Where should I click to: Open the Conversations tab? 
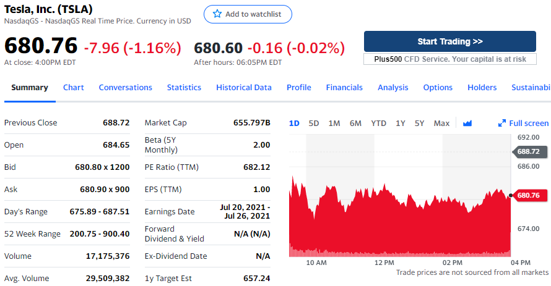[126, 87]
